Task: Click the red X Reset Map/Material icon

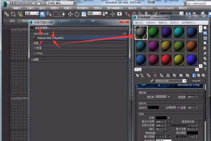Action: 155,75
